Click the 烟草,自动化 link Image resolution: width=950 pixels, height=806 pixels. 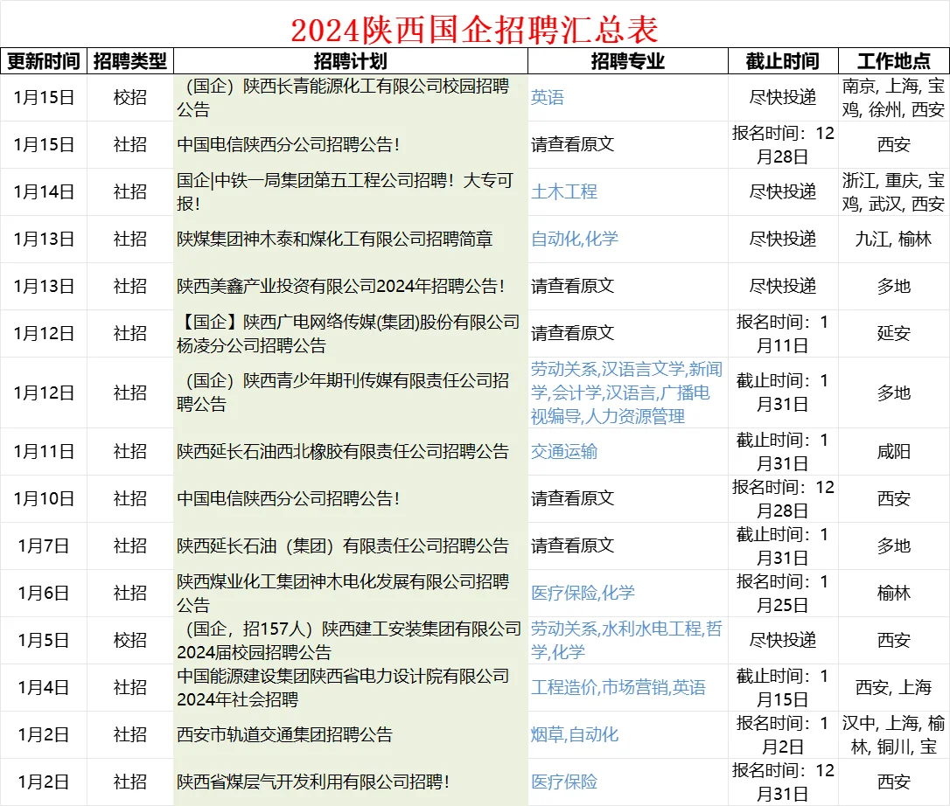point(576,734)
